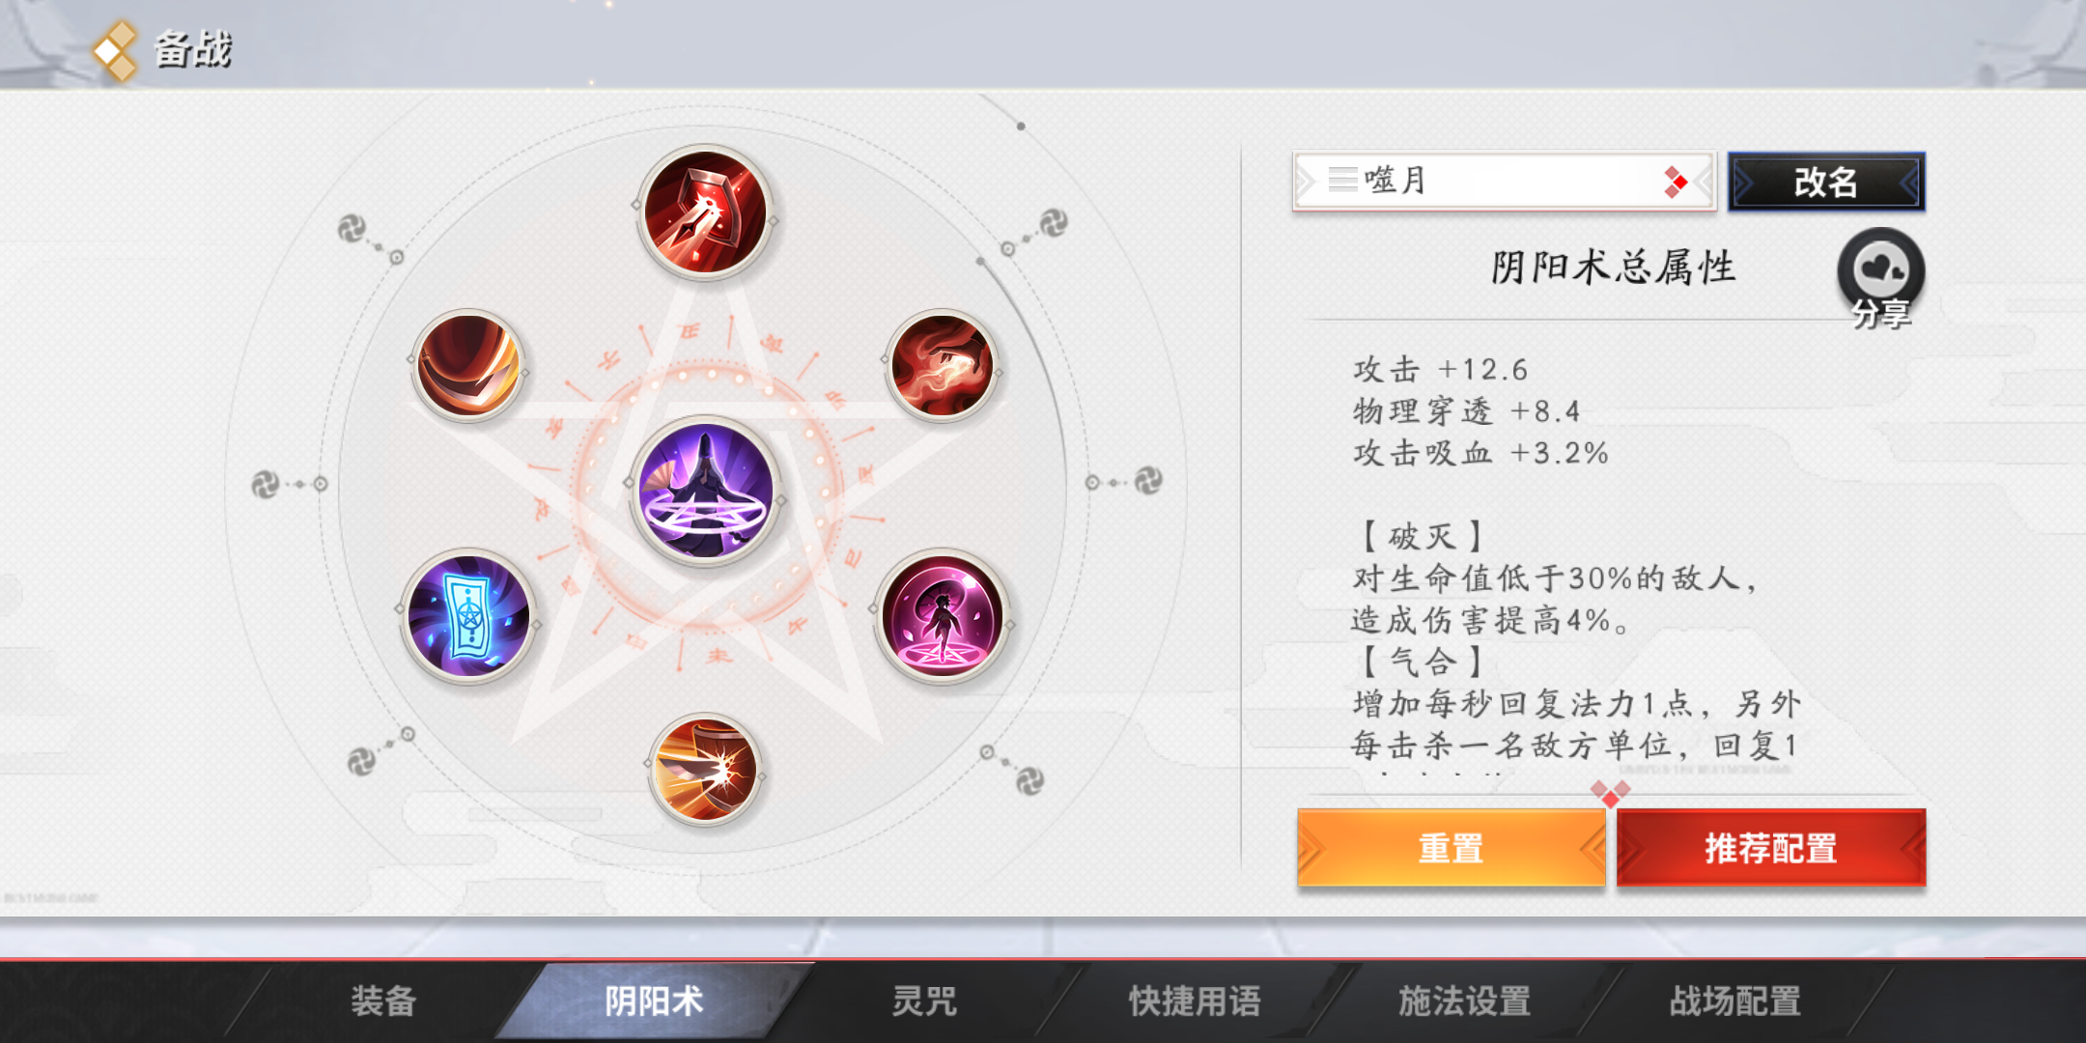Select the bottom orange blade strike rune
This screenshot has width=2086, height=1043.
(x=706, y=770)
